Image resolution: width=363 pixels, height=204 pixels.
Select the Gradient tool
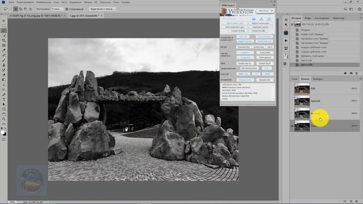point(4,80)
